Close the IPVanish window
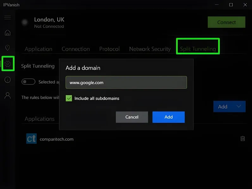The width and height of the screenshot is (252, 189). pyautogui.click(x=245, y=5)
